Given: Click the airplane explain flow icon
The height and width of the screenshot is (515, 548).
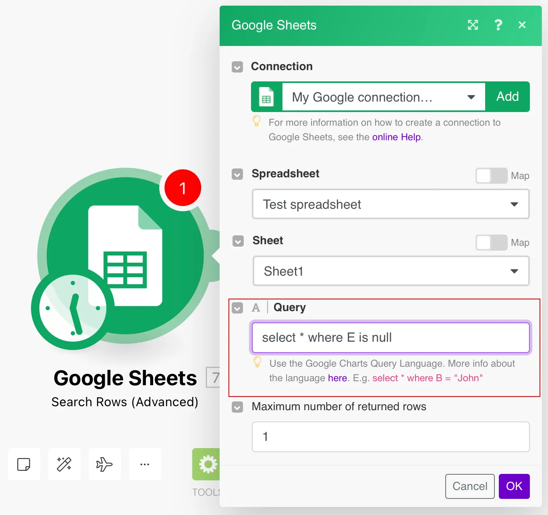Looking at the screenshot, I should pyautogui.click(x=105, y=464).
